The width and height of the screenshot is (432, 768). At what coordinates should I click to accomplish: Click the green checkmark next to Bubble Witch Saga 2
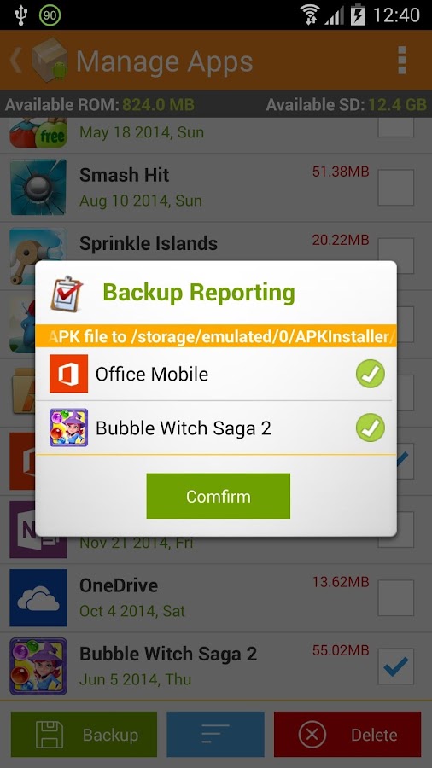371,428
